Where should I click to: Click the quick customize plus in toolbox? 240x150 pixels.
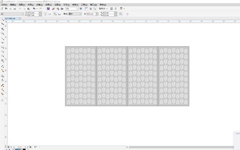pos(2,100)
